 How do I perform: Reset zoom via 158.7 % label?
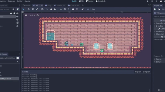click(31, 15)
